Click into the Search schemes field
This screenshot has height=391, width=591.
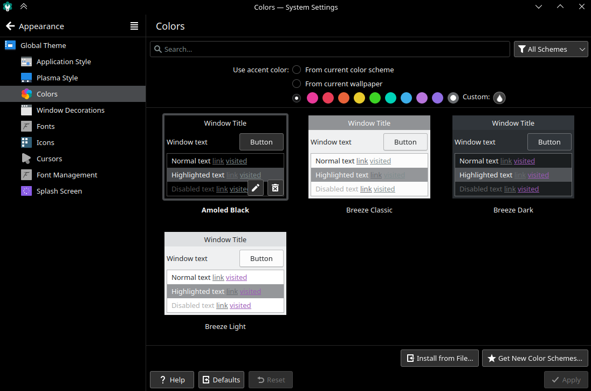(330, 50)
